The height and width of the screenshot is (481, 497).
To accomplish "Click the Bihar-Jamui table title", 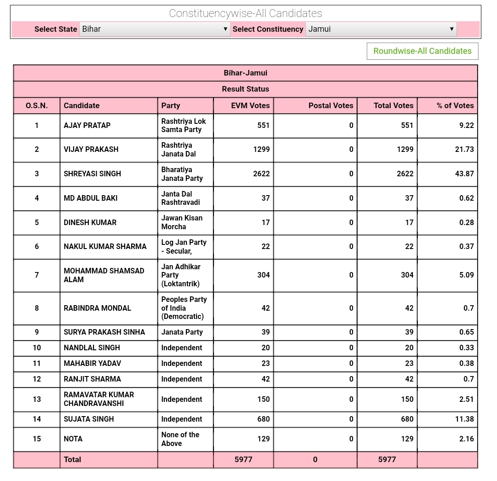I will tap(245, 73).
